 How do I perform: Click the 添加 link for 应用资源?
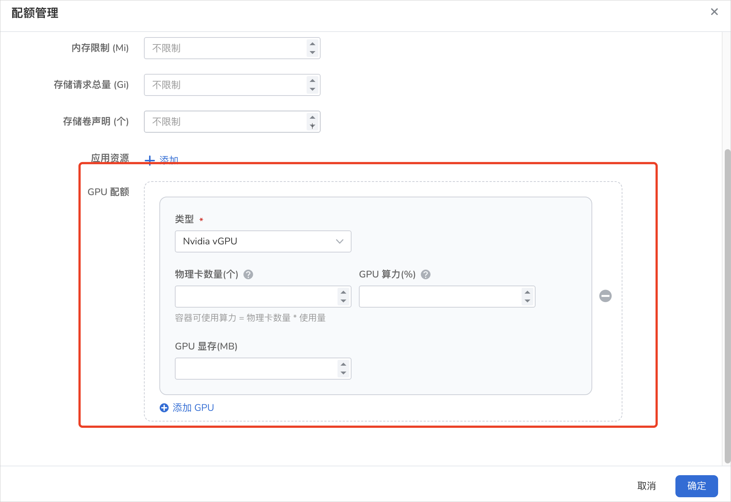[x=162, y=160]
